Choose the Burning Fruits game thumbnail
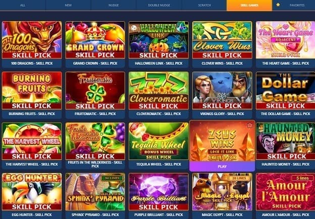The height and width of the screenshot is (219, 315). (x=32, y=90)
